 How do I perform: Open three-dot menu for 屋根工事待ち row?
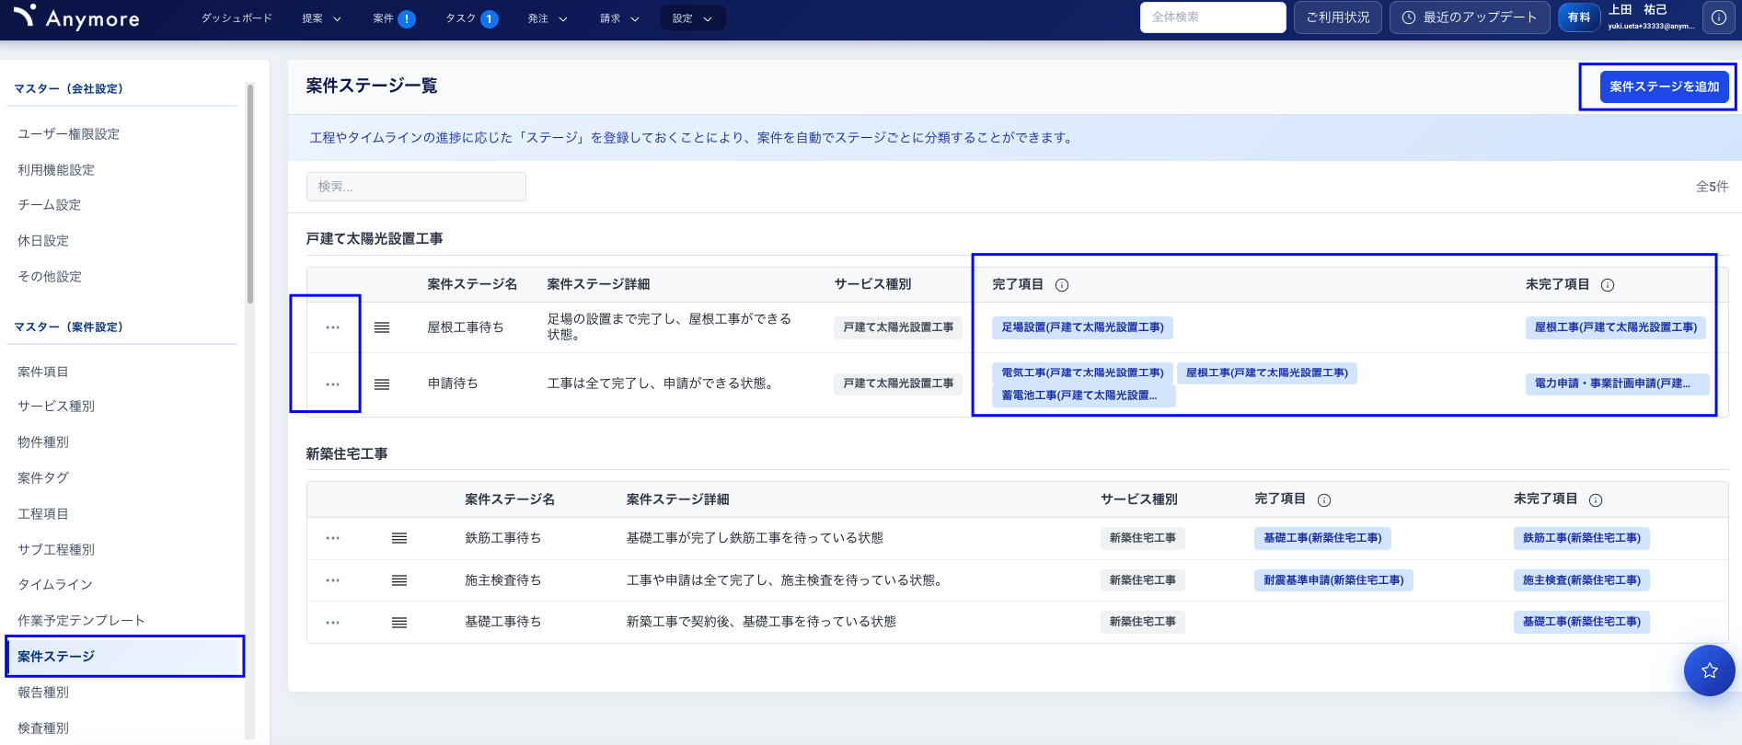[332, 327]
